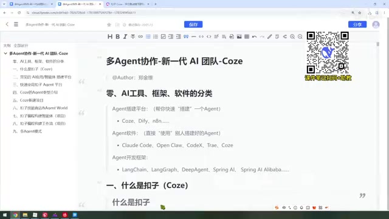Insert blockquote with quote icon
Screen dimensions: 389x219
click(x=186, y=36)
